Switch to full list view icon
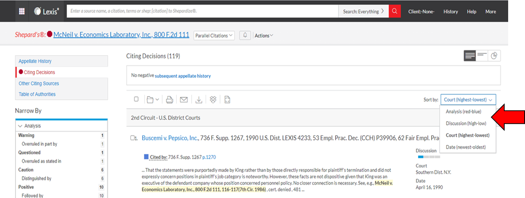This screenshot has height=198, width=525. [470, 56]
